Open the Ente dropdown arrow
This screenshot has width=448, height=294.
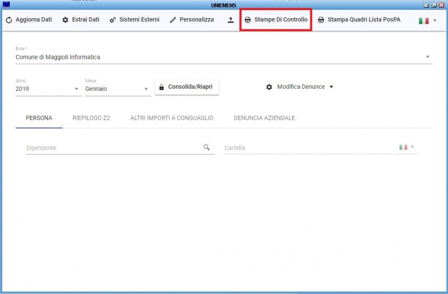coord(428,57)
